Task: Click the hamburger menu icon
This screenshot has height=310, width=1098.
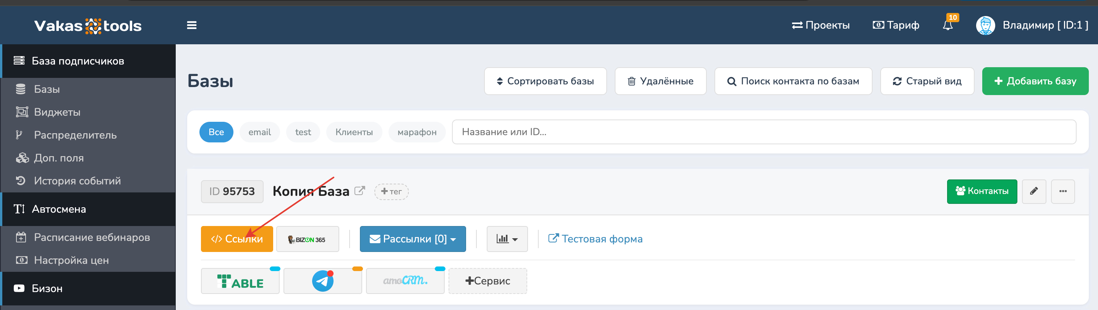Action: [x=191, y=26]
